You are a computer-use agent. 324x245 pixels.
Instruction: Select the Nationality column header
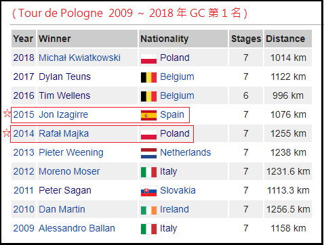(x=183, y=39)
